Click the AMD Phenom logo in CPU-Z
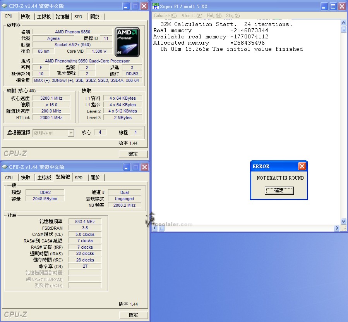This screenshot has height=322, width=348. click(x=127, y=42)
